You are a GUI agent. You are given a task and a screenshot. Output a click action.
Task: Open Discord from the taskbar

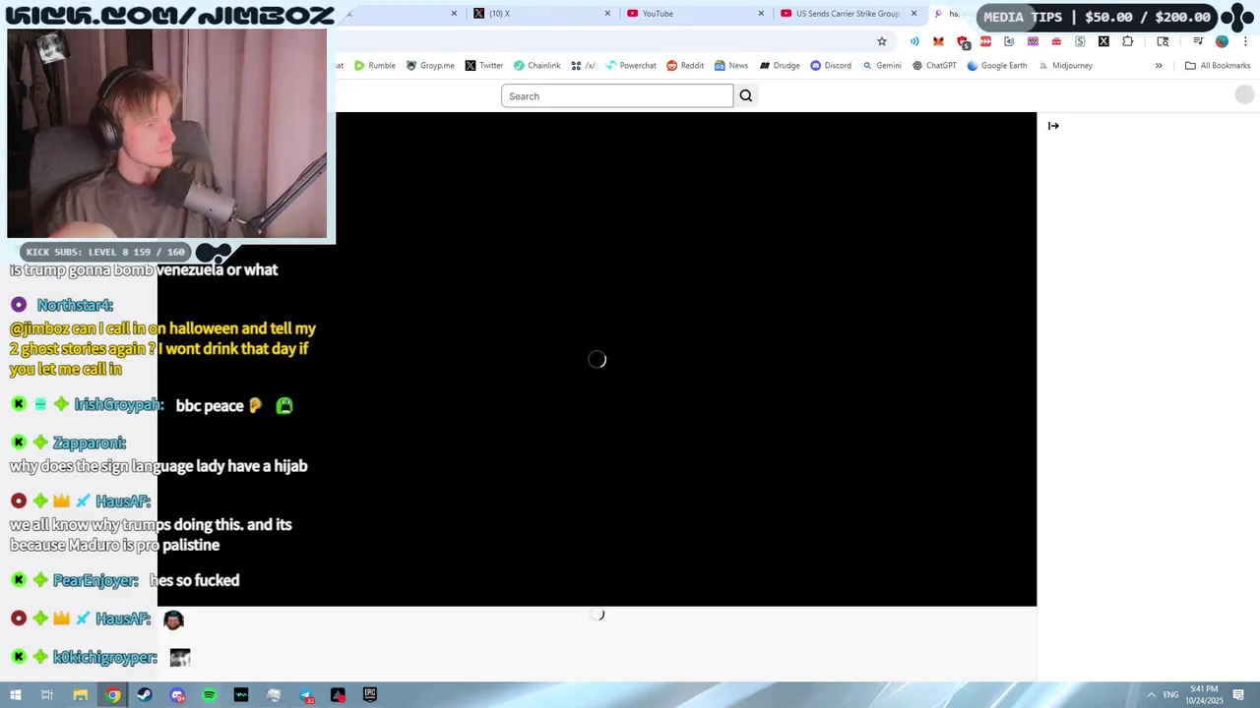pyautogui.click(x=177, y=695)
